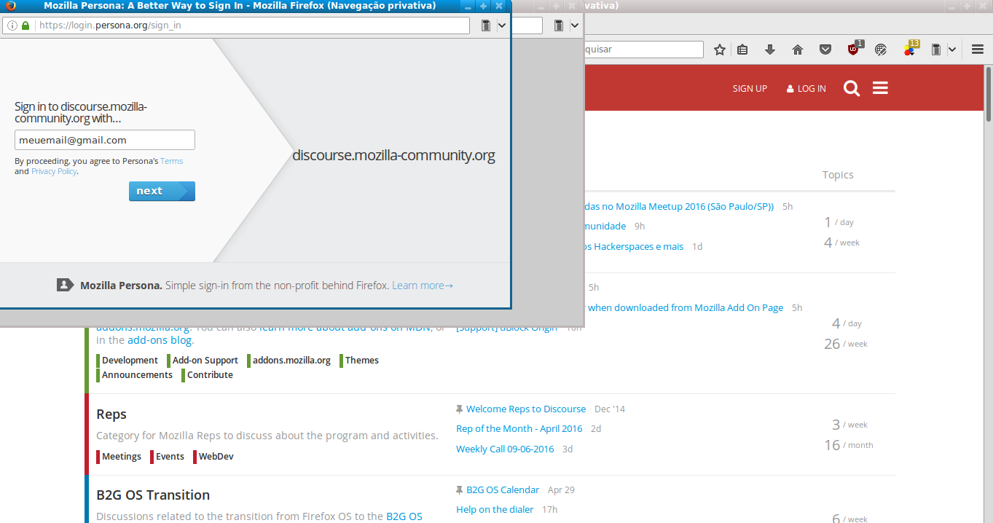993x523 pixels.
Task: Open the Discourse site hamburger menu
Action: coord(880,88)
